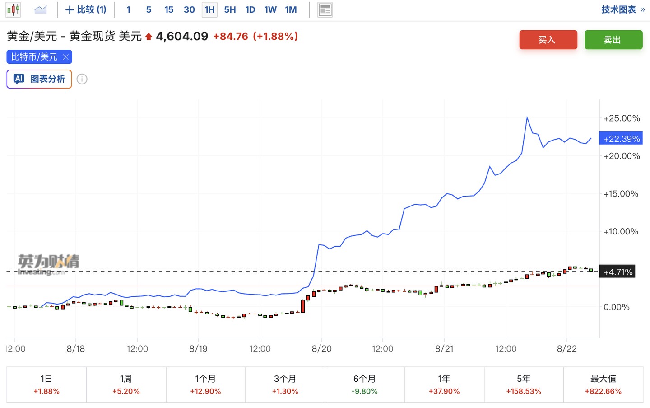Select the 1年 range tab
Viewport: 650px width, 408px height.
[x=444, y=385]
